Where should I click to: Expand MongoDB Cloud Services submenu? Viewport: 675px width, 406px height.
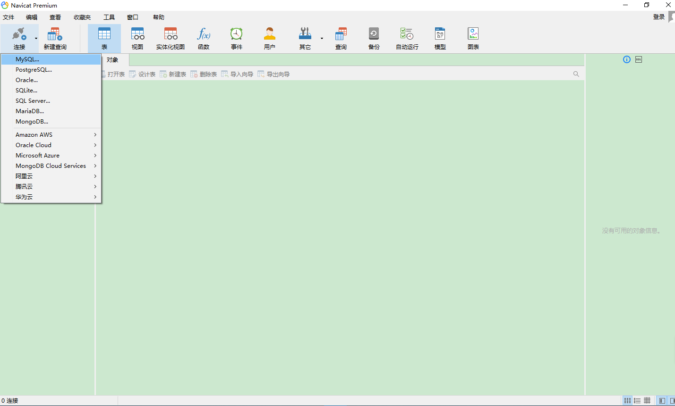(x=51, y=166)
